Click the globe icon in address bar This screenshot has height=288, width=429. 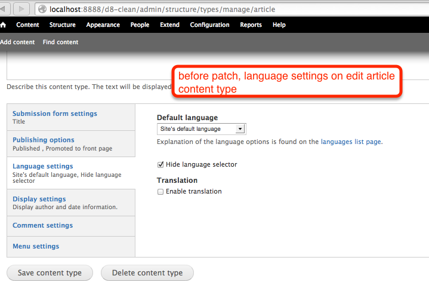(x=42, y=10)
